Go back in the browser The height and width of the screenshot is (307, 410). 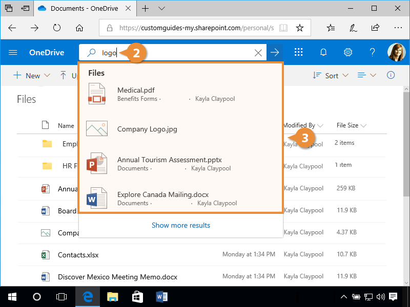[12, 28]
